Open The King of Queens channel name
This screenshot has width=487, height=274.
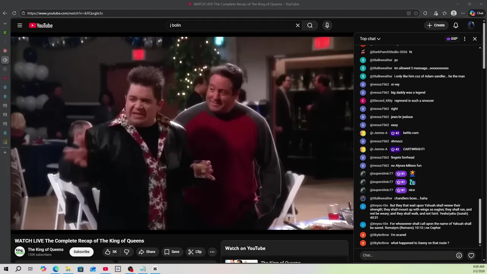pyautogui.click(x=46, y=250)
